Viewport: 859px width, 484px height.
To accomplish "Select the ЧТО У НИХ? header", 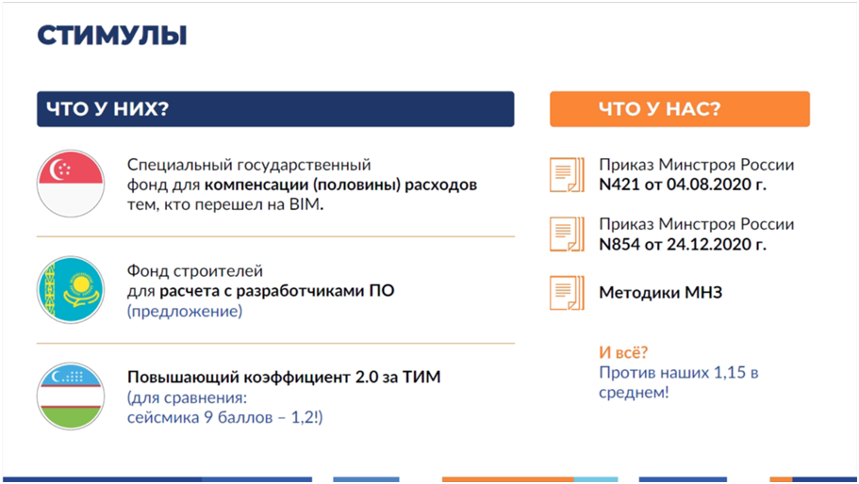I will pos(275,109).
